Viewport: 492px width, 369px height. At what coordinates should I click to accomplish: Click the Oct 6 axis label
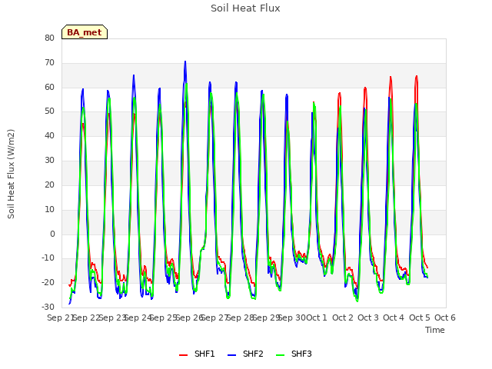pos(445,317)
